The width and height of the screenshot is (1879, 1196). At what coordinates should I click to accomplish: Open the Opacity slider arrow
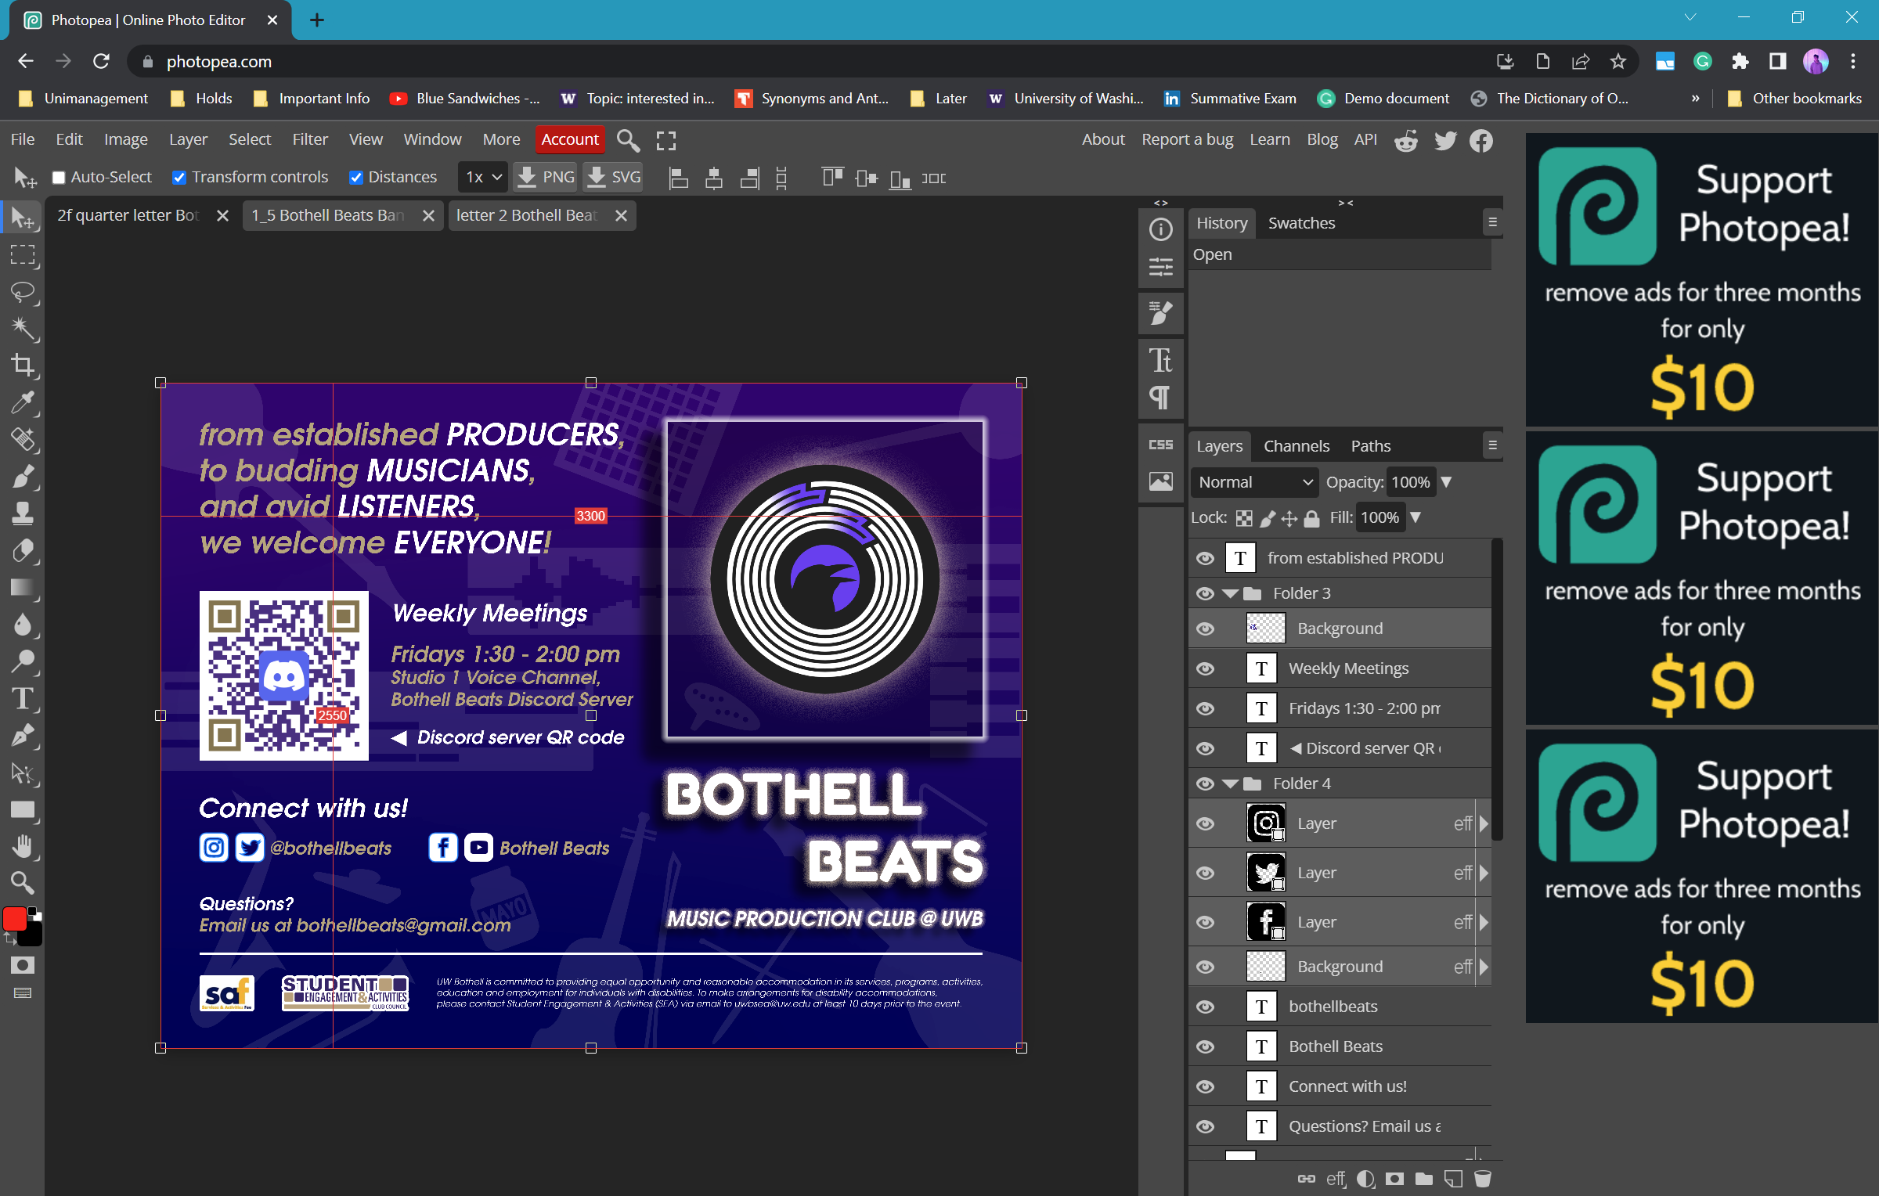click(x=1446, y=482)
